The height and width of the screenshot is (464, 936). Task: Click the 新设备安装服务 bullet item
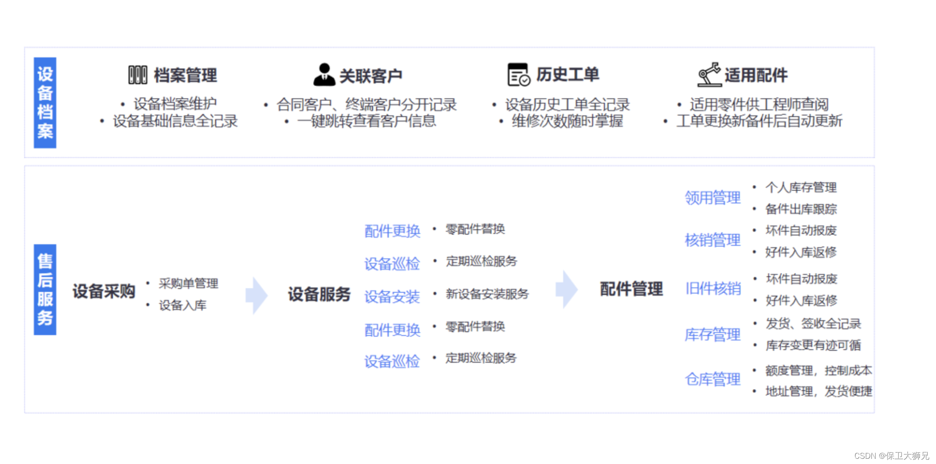point(487,294)
